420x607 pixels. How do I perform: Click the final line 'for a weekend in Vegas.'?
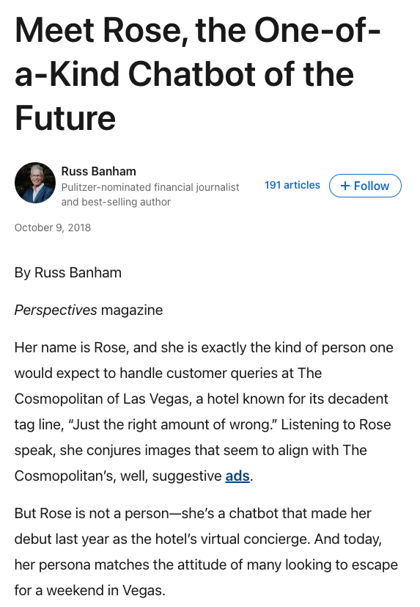click(89, 590)
